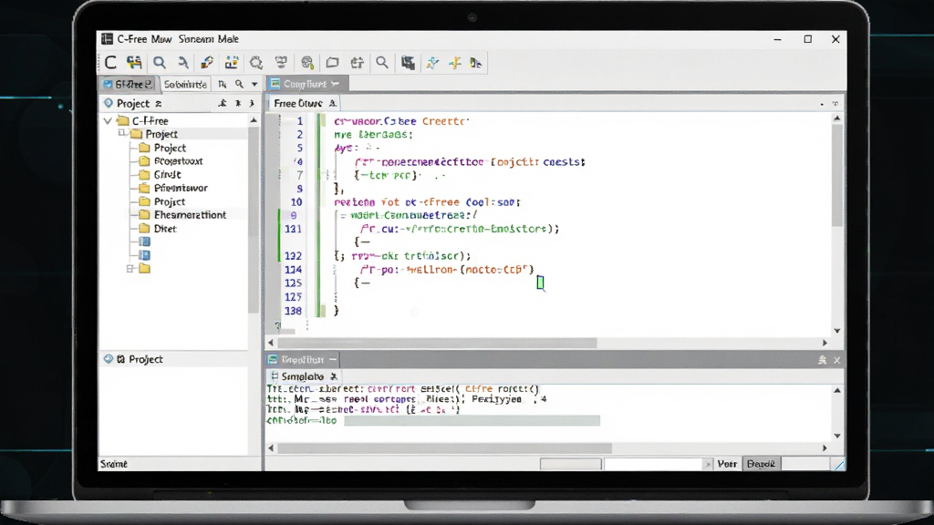This screenshot has height=525, width=934.
Task: Click the editor horizontal scrollbar thumb
Action: coord(437,343)
